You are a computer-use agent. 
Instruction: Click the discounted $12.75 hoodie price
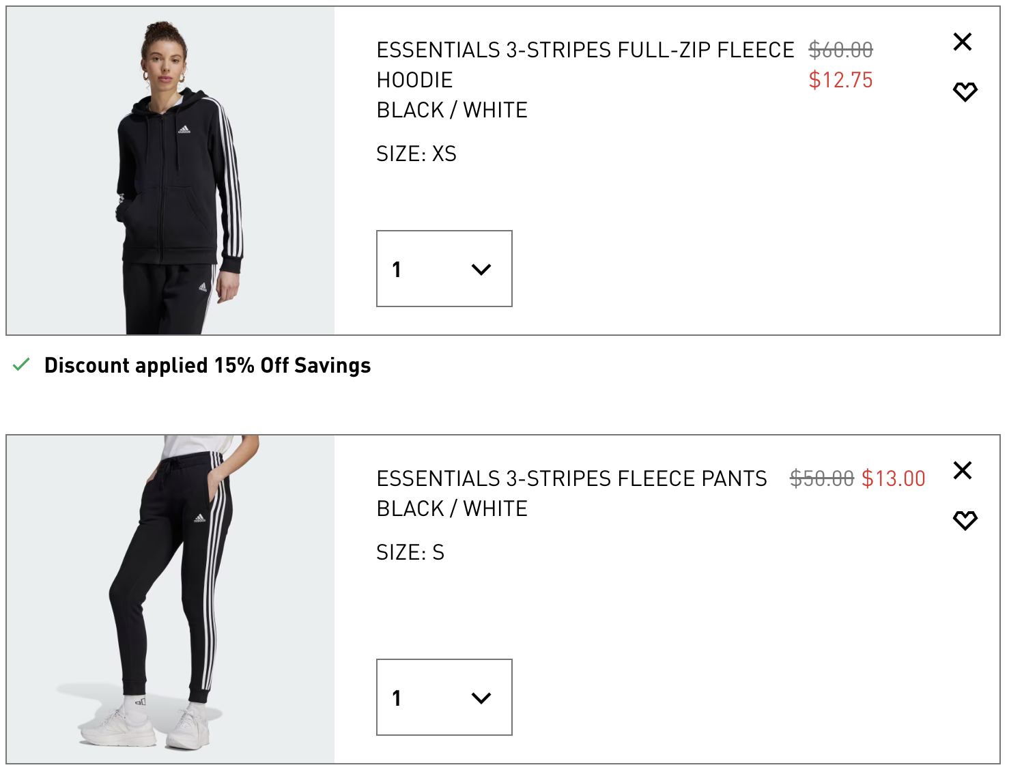pos(841,81)
